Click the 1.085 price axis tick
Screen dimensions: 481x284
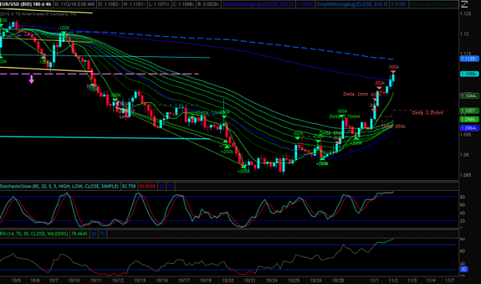[x=466, y=175]
